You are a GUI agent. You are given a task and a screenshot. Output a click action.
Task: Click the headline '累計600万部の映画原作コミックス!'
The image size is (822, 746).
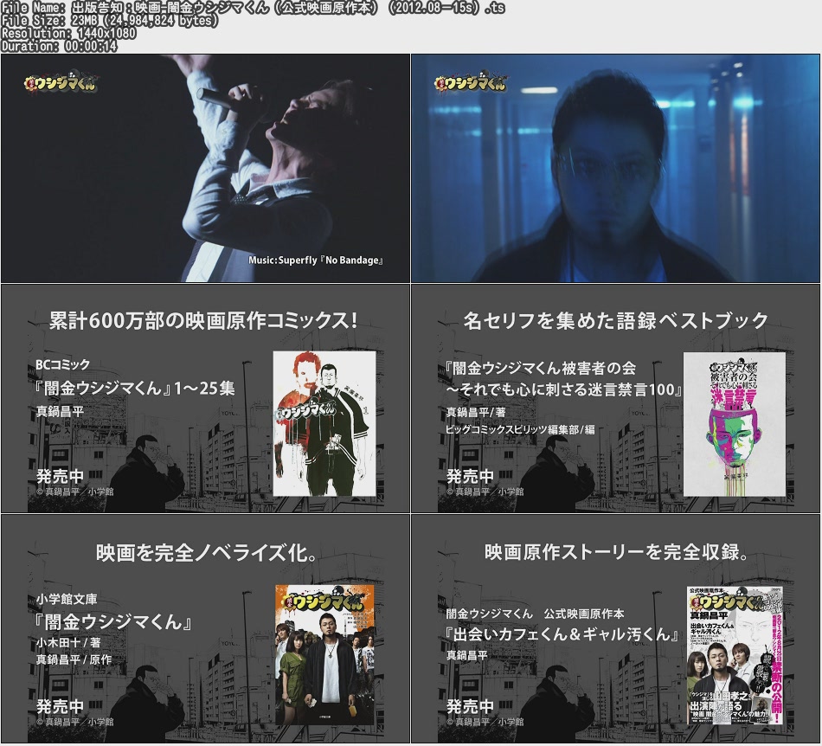(x=204, y=320)
